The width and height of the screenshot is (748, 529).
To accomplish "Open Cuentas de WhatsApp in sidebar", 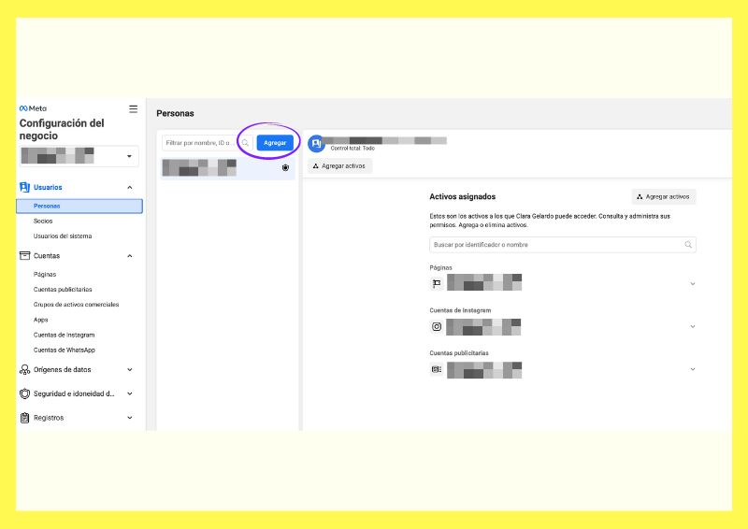I will point(64,350).
